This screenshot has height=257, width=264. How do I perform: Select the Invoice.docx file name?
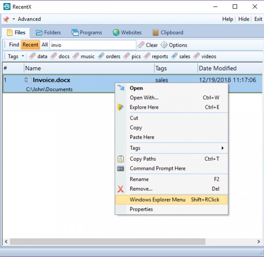(51, 80)
